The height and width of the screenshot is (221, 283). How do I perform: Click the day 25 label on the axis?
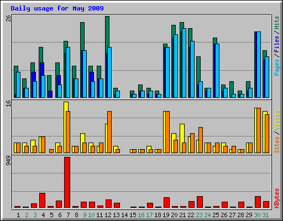tap(216, 215)
